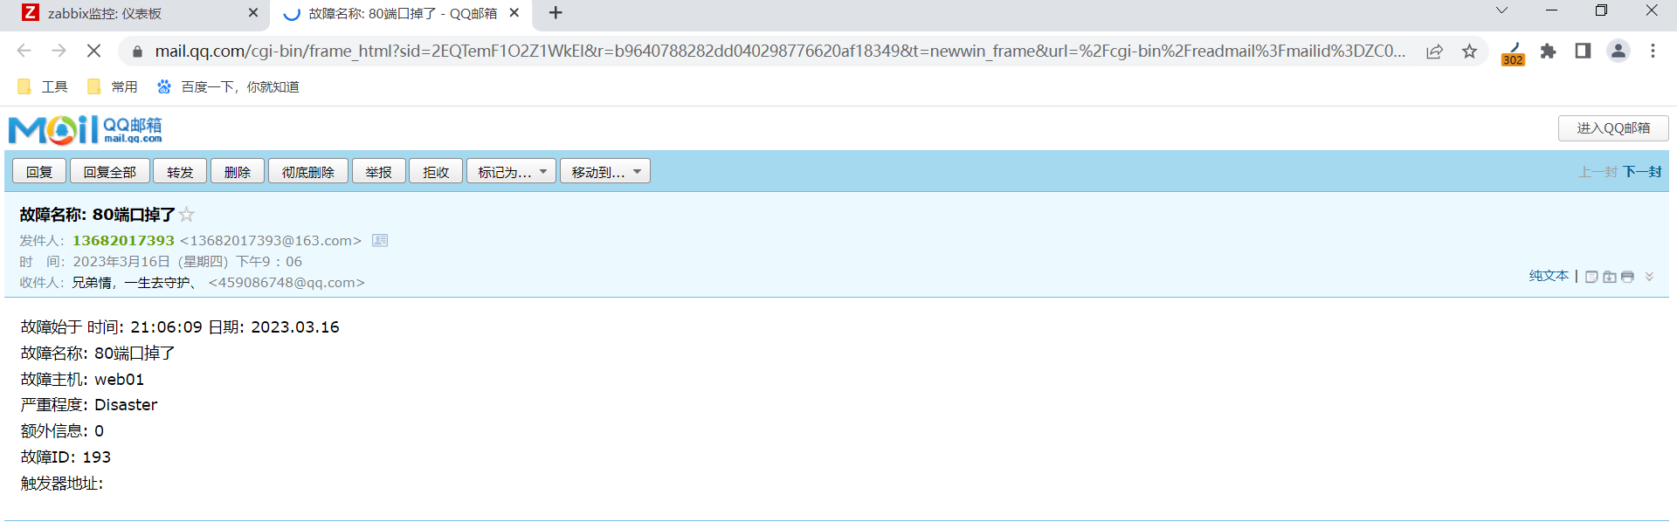1677x522 pixels.
Task: Click the extension icon with 302 badge
Action: click(1513, 52)
